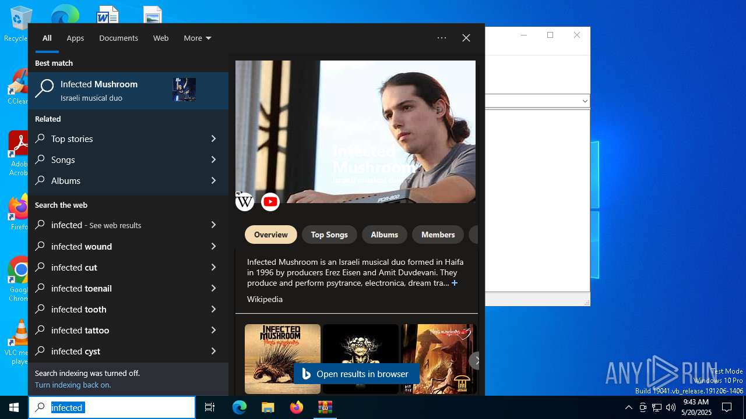Open the Action Center notifications icon
This screenshot has height=419, width=746.
click(727, 407)
